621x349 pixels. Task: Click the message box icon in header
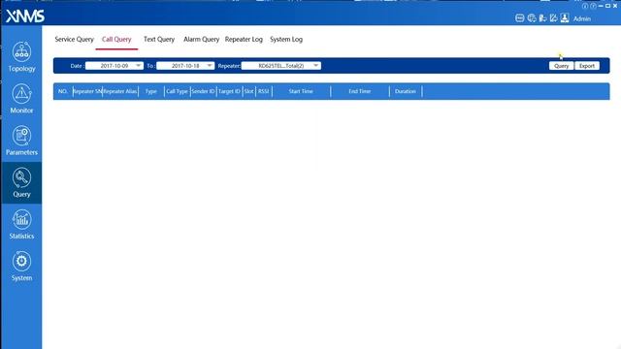[520, 18]
